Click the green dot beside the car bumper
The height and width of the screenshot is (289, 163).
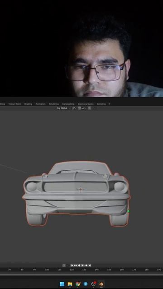coord(129,211)
